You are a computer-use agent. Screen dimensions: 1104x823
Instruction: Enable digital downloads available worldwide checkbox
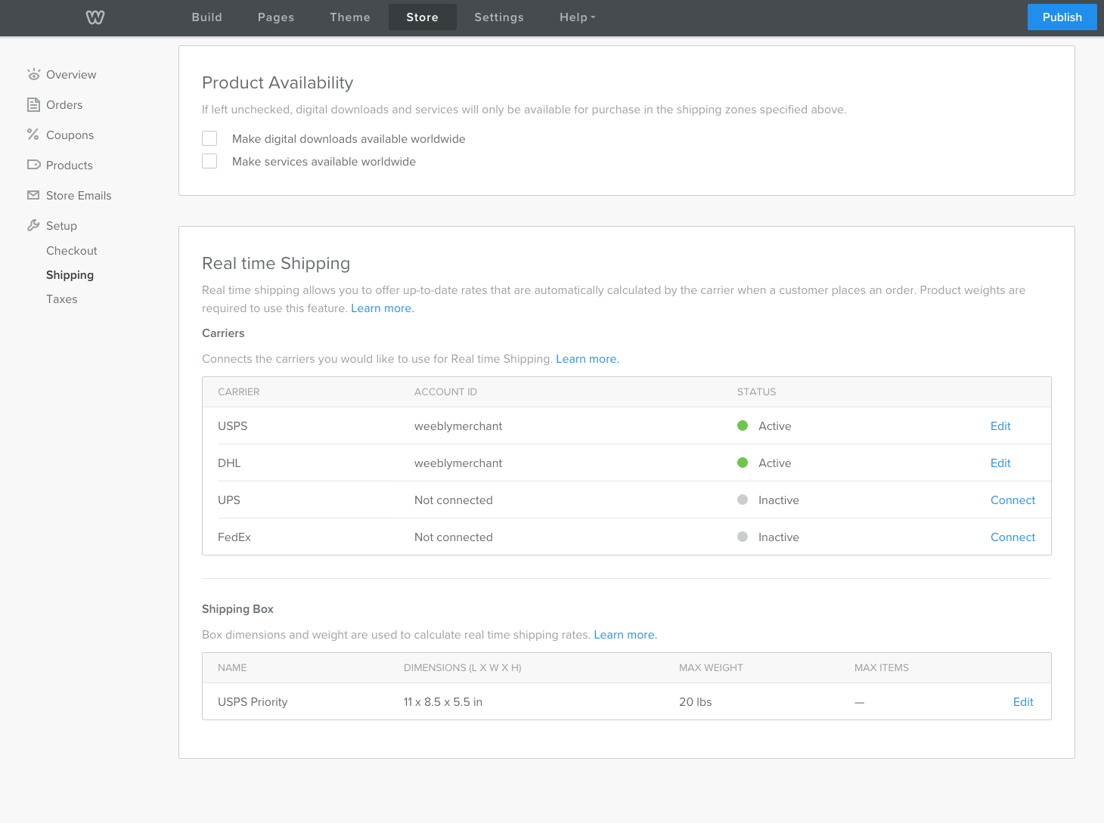coord(209,138)
